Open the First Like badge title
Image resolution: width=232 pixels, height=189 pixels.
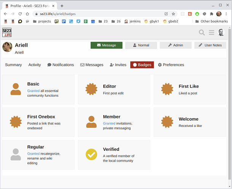coord(189,86)
